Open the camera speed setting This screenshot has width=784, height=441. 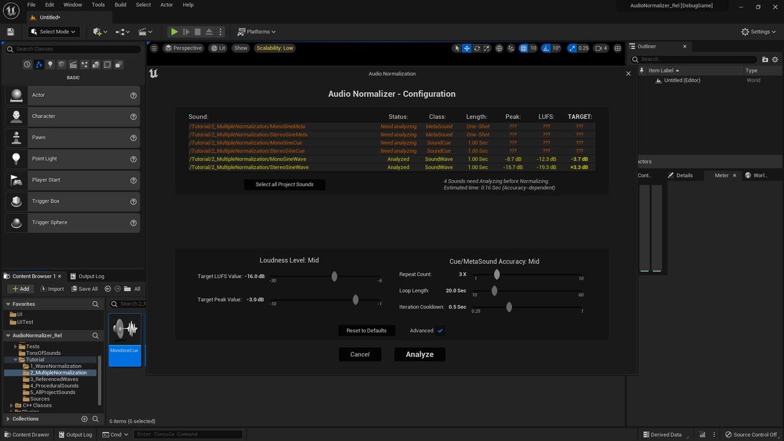click(x=601, y=48)
